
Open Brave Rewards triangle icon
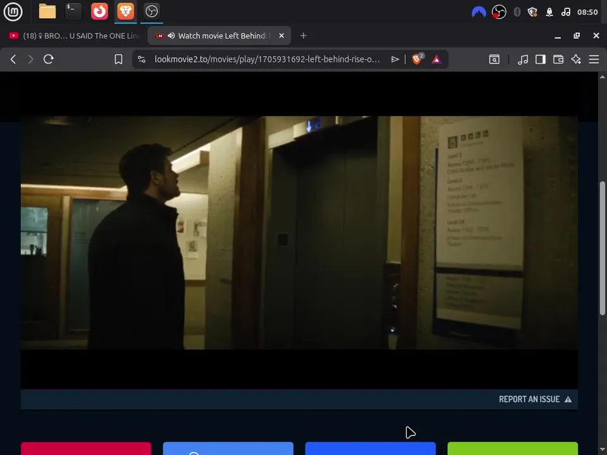click(436, 59)
